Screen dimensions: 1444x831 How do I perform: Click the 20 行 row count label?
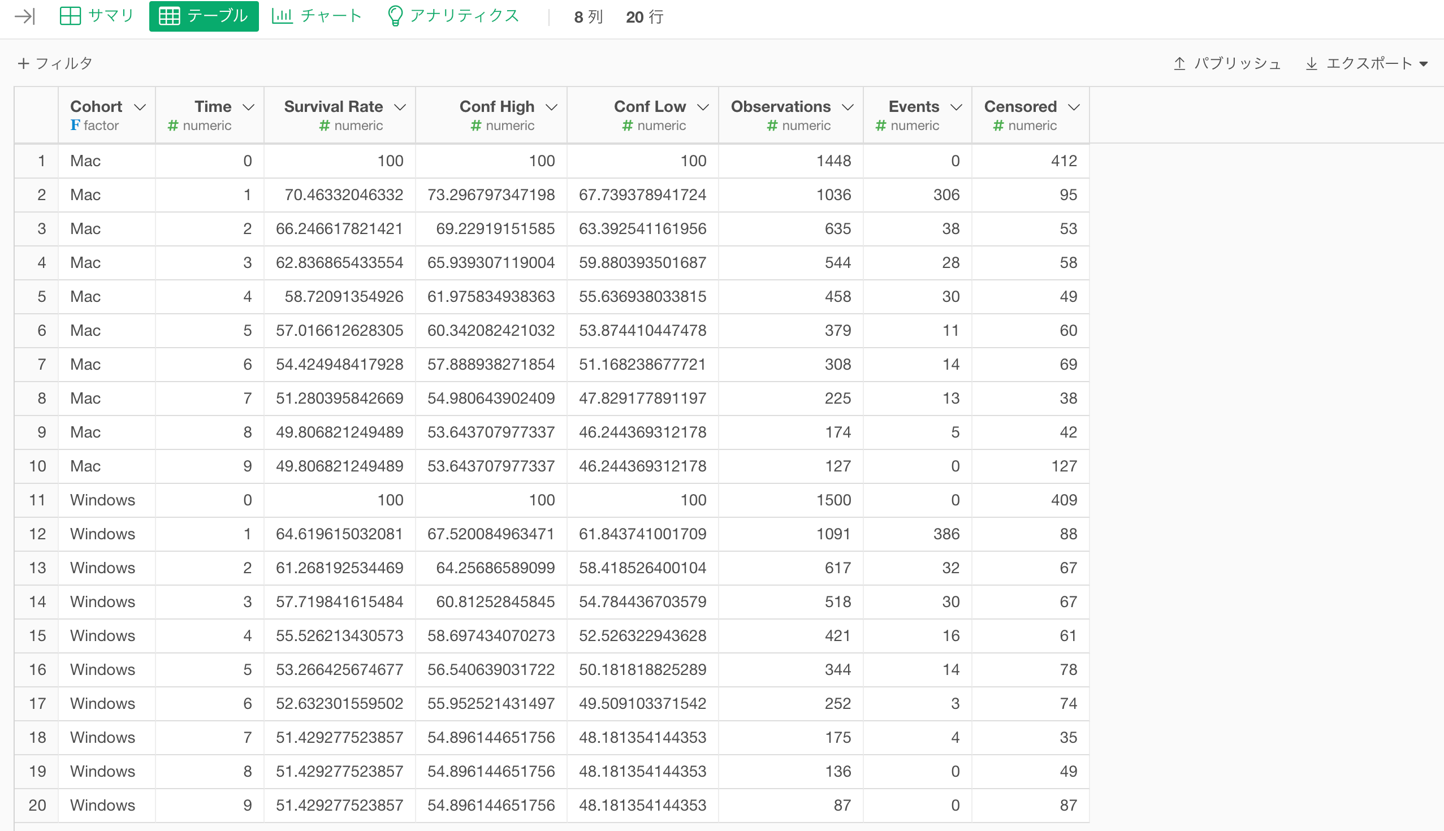click(x=645, y=17)
